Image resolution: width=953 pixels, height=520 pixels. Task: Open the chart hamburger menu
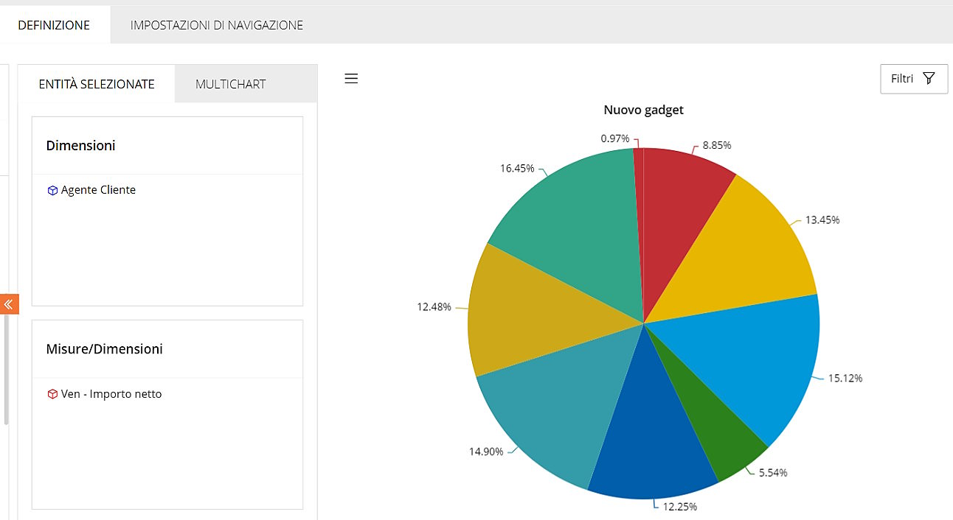tap(351, 79)
